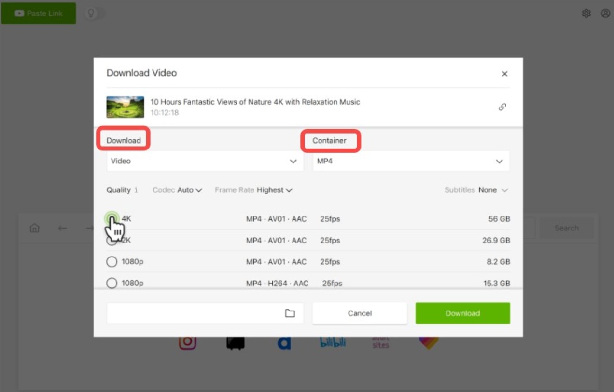Click the 10:12:18 duration text
This screenshot has width=614, height=392.
pyautogui.click(x=165, y=113)
